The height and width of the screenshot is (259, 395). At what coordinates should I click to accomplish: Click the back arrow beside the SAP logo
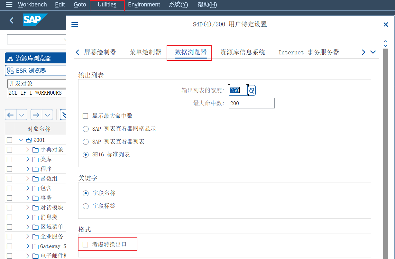[12, 21]
